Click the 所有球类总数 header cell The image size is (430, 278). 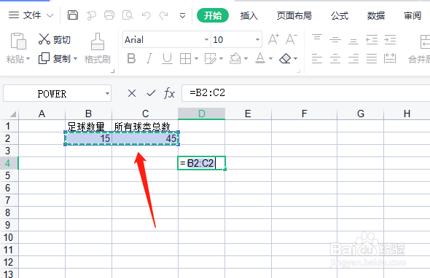click(x=145, y=126)
